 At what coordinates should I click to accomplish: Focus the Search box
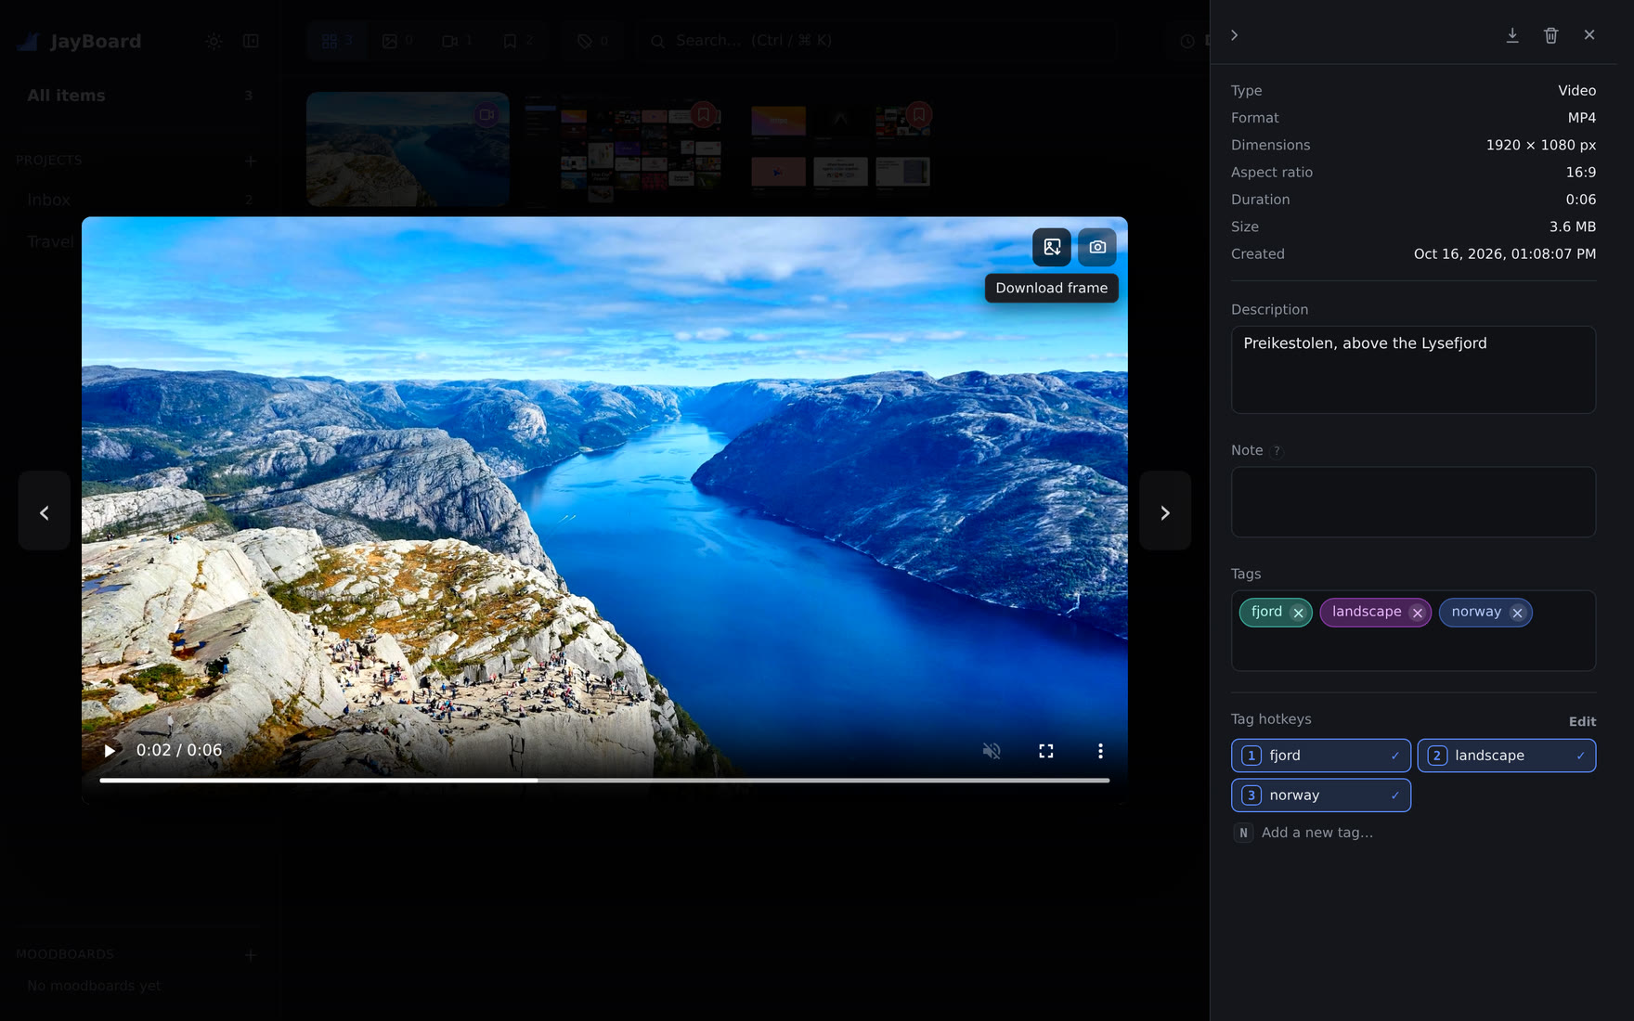(877, 41)
